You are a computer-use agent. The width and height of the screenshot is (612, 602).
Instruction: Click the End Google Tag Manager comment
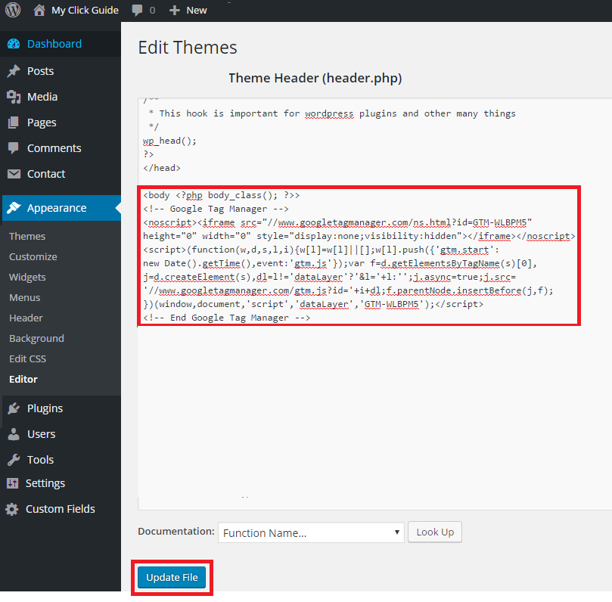click(226, 318)
